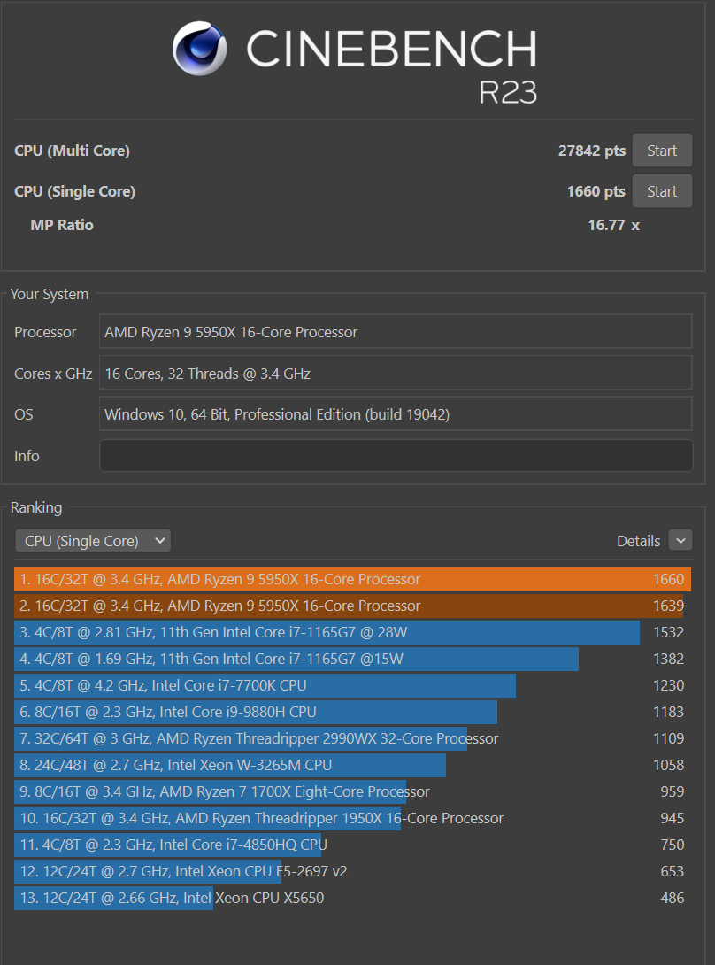Screen dimensions: 715x965
Task: Select the Ryzen 7 1700X ranking row
Action: click(352, 791)
